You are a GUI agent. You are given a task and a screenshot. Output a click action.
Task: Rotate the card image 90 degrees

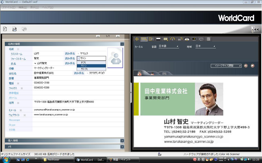pos(180,39)
